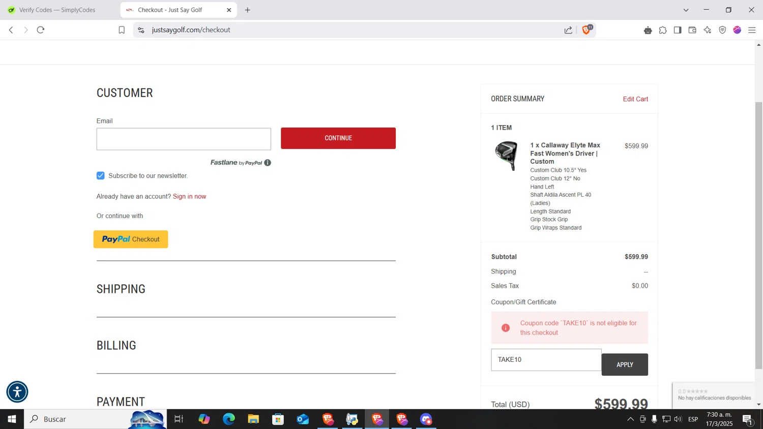The image size is (763, 429).
Task: Click the Fastlane info icon
Action: 268,163
